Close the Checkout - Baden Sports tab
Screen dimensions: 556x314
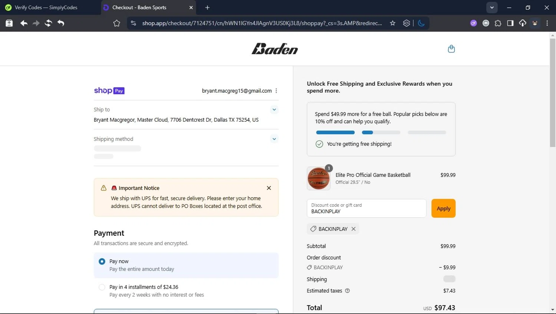click(191, 7)
